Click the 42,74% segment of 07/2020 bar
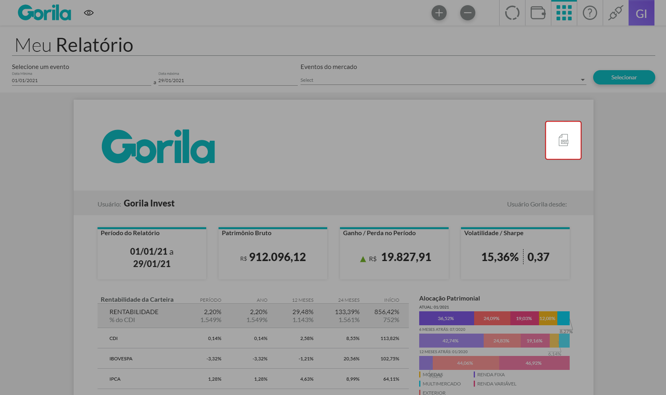The height and width of the screenshot is (395, 666). click(451, 341)
